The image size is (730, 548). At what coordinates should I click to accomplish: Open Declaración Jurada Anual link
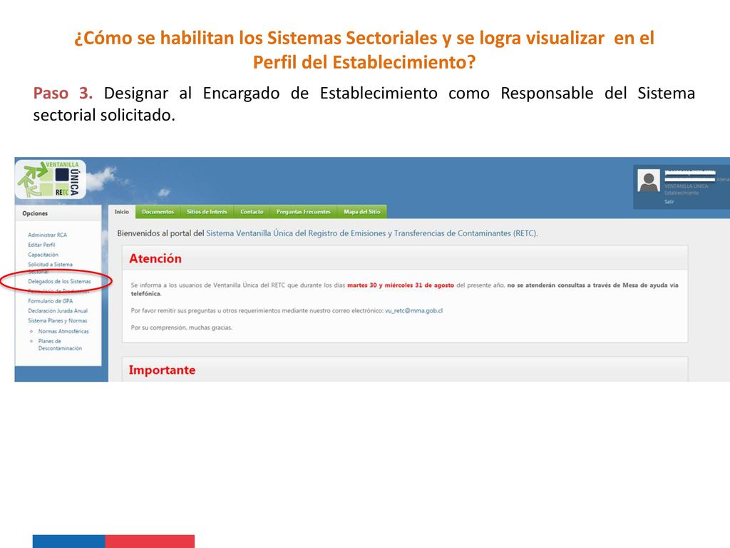point(58,311)
